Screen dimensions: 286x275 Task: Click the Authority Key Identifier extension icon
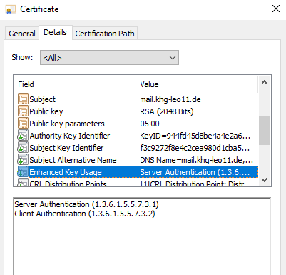point(23,136)
